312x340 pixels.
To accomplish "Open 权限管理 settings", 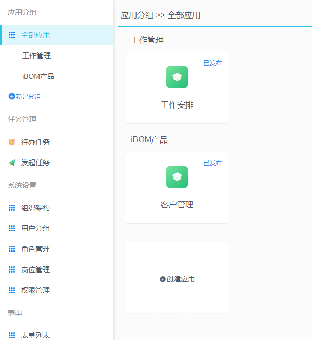I will pyautogui.click(x=35, y=290).
